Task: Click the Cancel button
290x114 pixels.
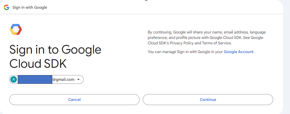Action: (x=74, y=100)
